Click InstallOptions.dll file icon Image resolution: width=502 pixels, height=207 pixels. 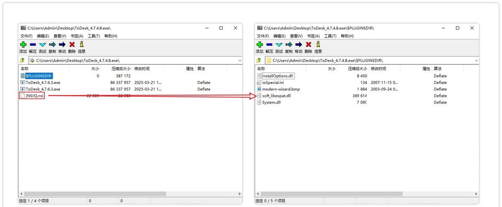[259, 76]
